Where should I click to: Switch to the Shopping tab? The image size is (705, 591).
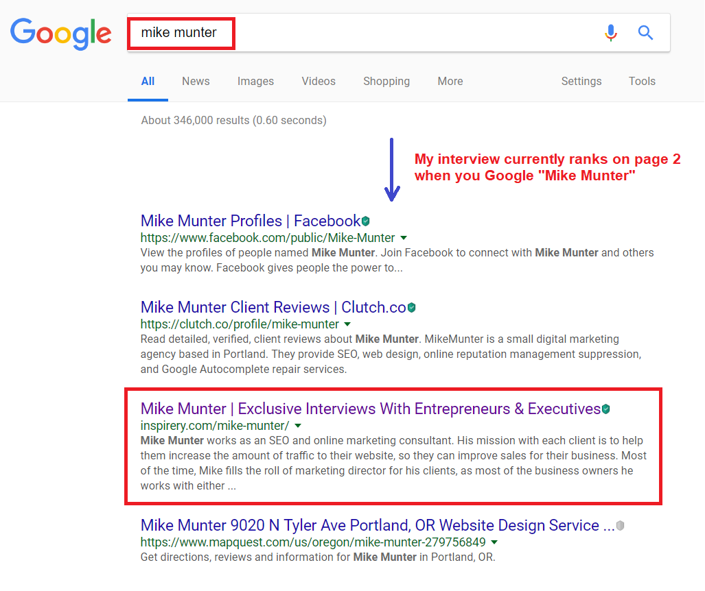pos(386,82)
